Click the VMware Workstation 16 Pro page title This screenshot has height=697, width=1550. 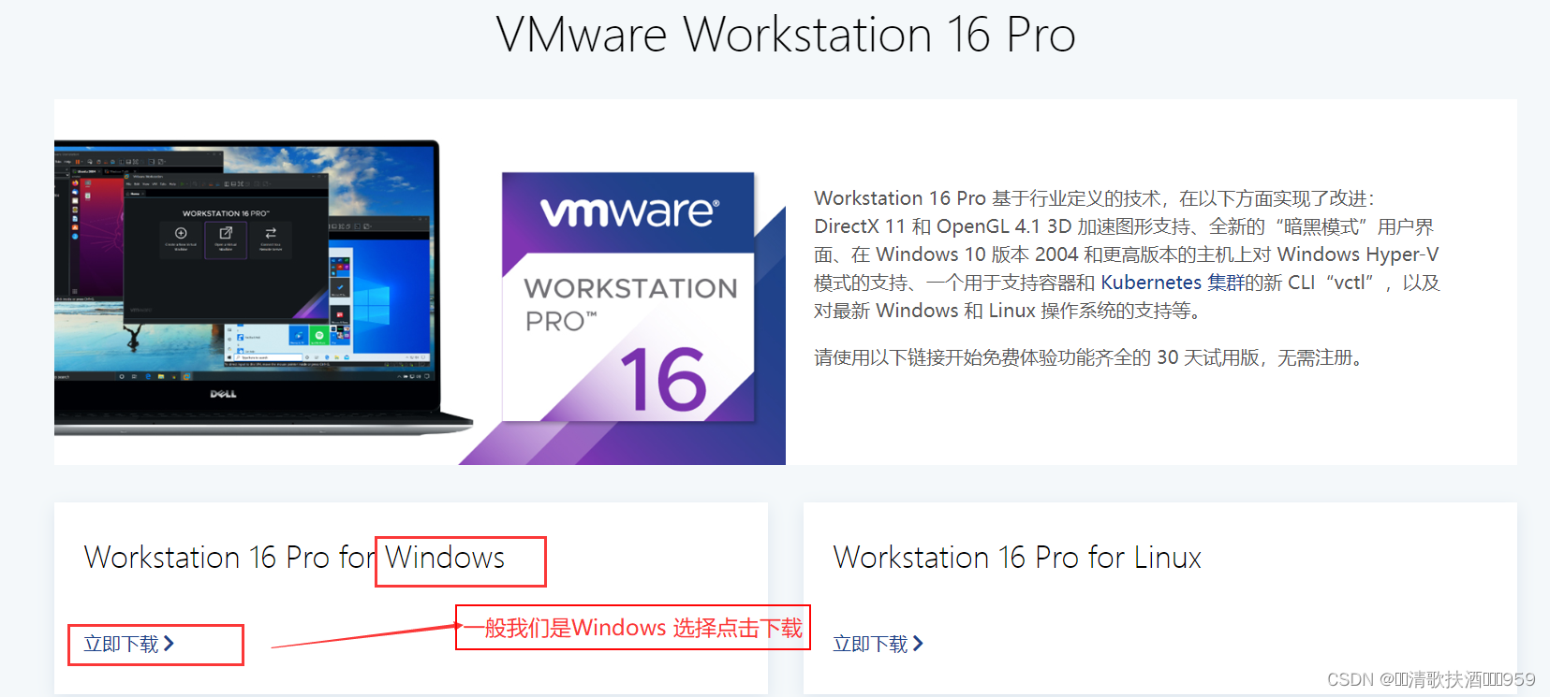786,35
